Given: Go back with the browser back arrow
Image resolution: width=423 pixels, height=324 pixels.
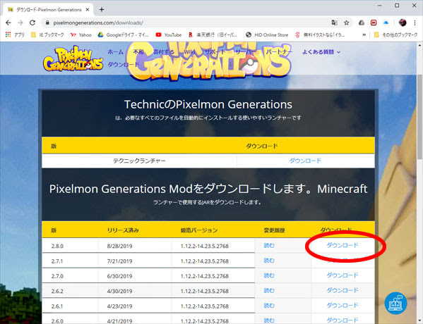Looking at the screenshot, I should [8, 23].
